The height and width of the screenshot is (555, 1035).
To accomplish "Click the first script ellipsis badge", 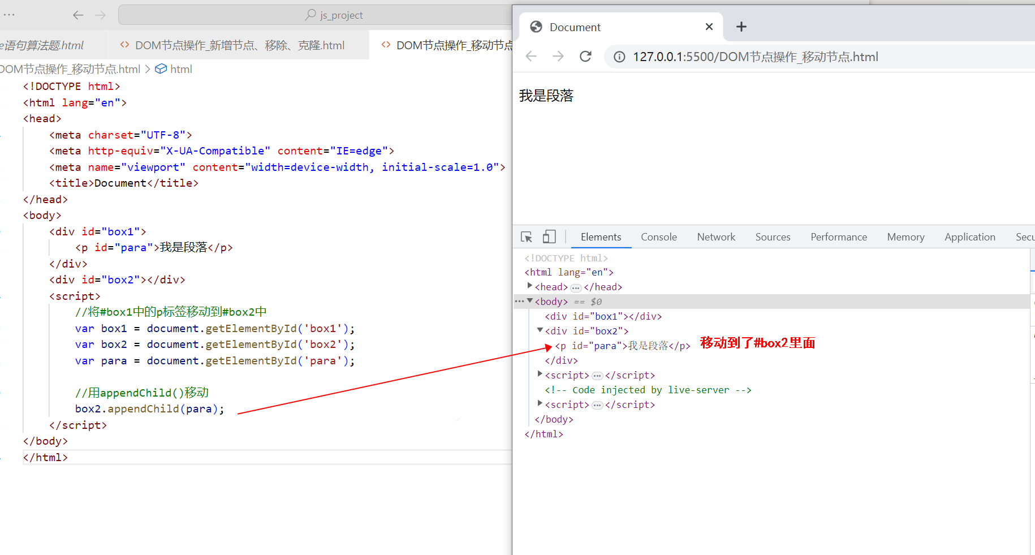I will 597,376.
